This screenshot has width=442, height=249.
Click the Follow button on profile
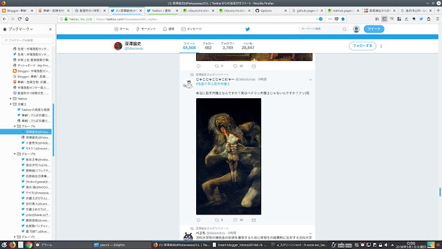click(362, 46)
